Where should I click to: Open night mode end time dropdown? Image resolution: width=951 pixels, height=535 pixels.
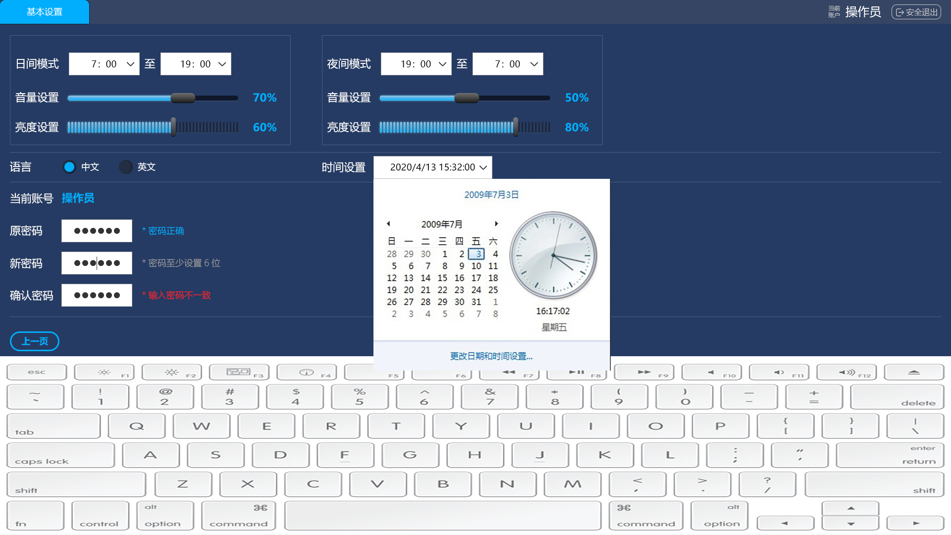point(508,64)
